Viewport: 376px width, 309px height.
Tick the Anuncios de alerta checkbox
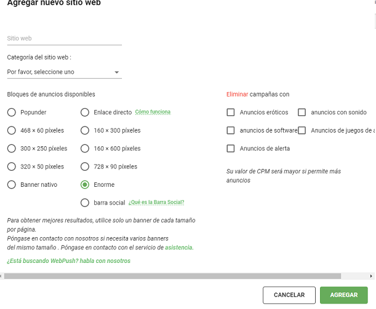point(231,149)
